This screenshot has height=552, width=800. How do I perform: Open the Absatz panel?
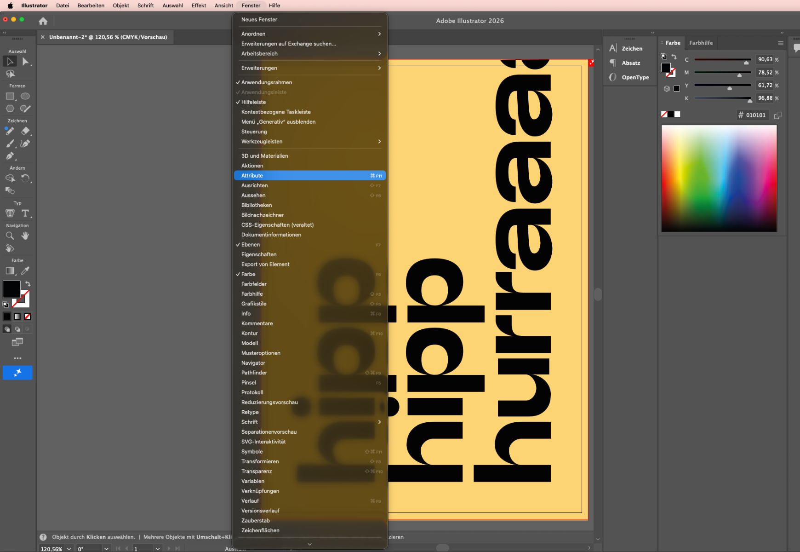pos(625,63)
